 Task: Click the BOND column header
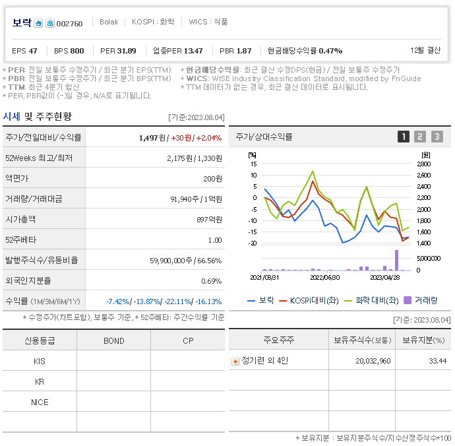tap(113, 340)
